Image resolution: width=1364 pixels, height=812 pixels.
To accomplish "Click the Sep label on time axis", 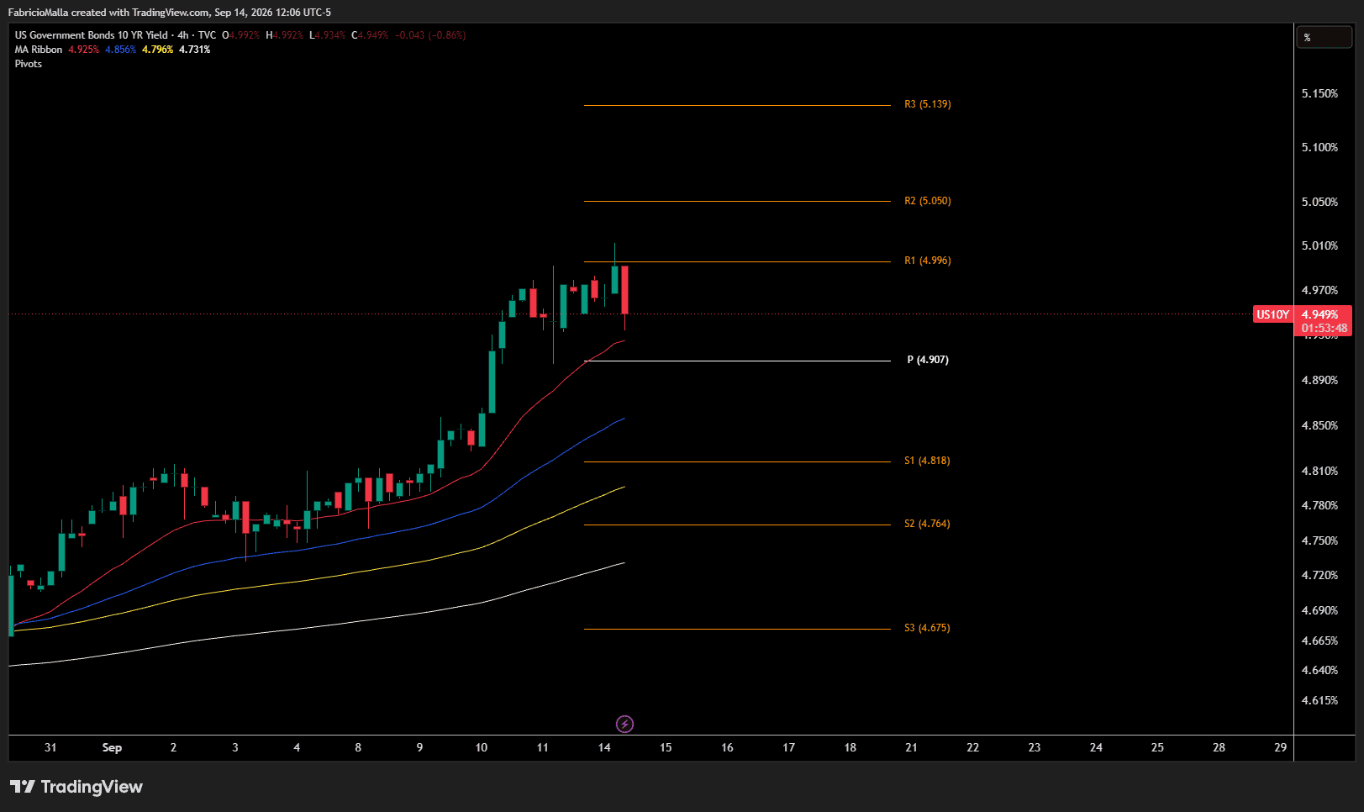I will pyautogui.click(x=112, y=747).
